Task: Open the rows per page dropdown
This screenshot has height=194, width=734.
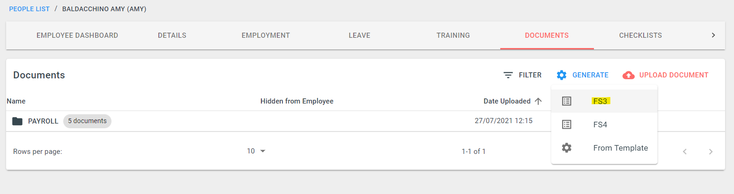Action: tap(256, 151)
